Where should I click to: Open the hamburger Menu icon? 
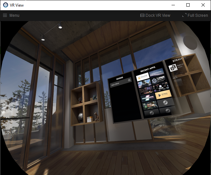click(x=5, y=15)
